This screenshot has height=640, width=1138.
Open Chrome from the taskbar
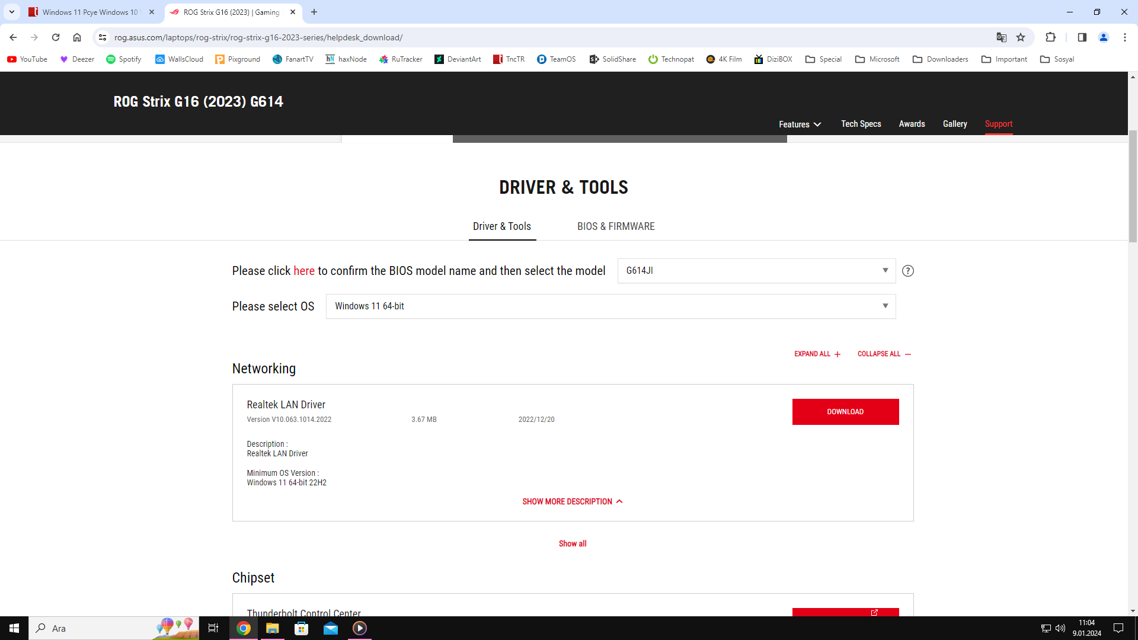click(244, 628)
